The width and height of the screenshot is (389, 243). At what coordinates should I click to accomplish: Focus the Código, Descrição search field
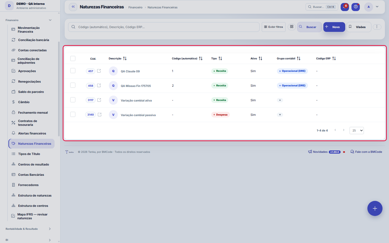click(x=164, y=27)
